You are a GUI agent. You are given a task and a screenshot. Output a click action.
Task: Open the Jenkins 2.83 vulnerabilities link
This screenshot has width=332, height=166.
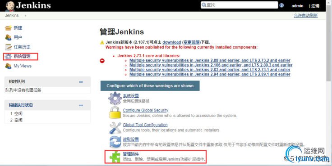click(x=210, y=70)
